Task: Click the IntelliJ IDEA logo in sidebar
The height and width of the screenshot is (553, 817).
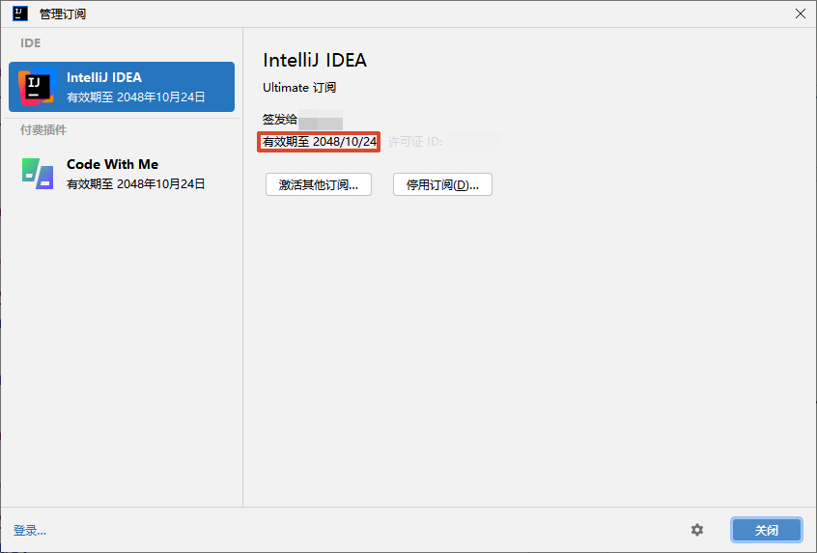Action: pyautogui.click(x=37, y=87)
